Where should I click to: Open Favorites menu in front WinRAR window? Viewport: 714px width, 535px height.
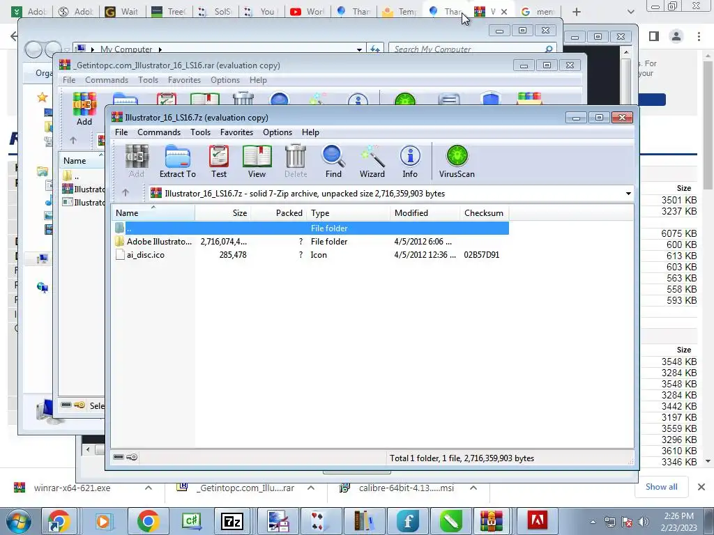[236, 132]
